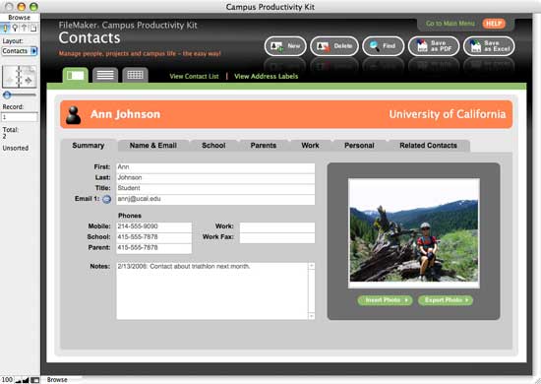
Task: Open the View Contact List link
Action: tap(194, 77)
